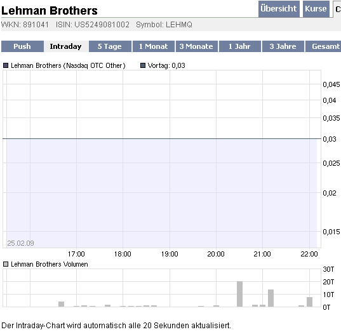Show the Gesamt chart range
The width and height of the screenshot is (341, 332).
coord(323,46)
